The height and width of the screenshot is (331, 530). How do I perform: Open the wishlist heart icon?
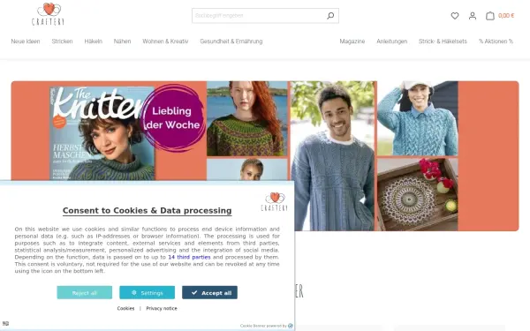click(x=455, y=16)
